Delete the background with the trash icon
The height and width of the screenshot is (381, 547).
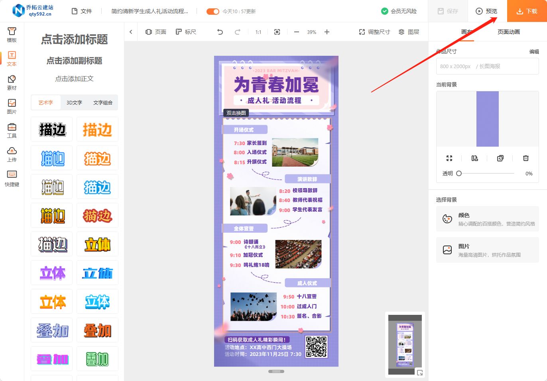click(526, 158)
